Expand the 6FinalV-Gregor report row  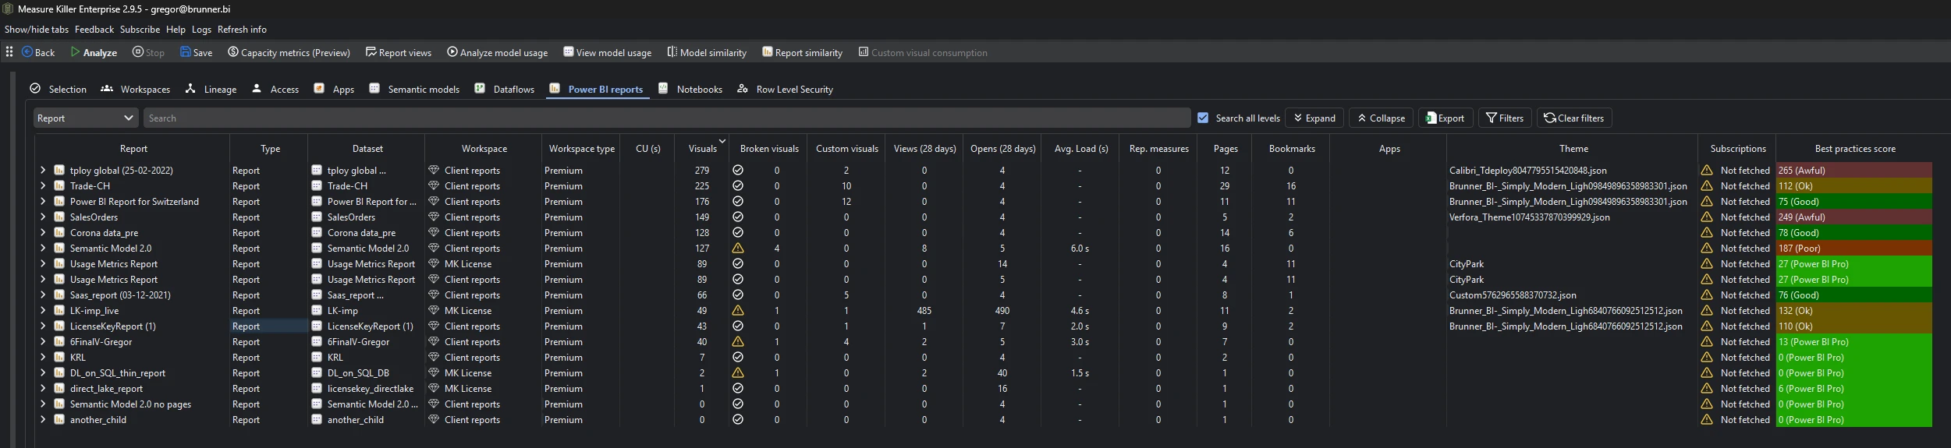point(43,341)
